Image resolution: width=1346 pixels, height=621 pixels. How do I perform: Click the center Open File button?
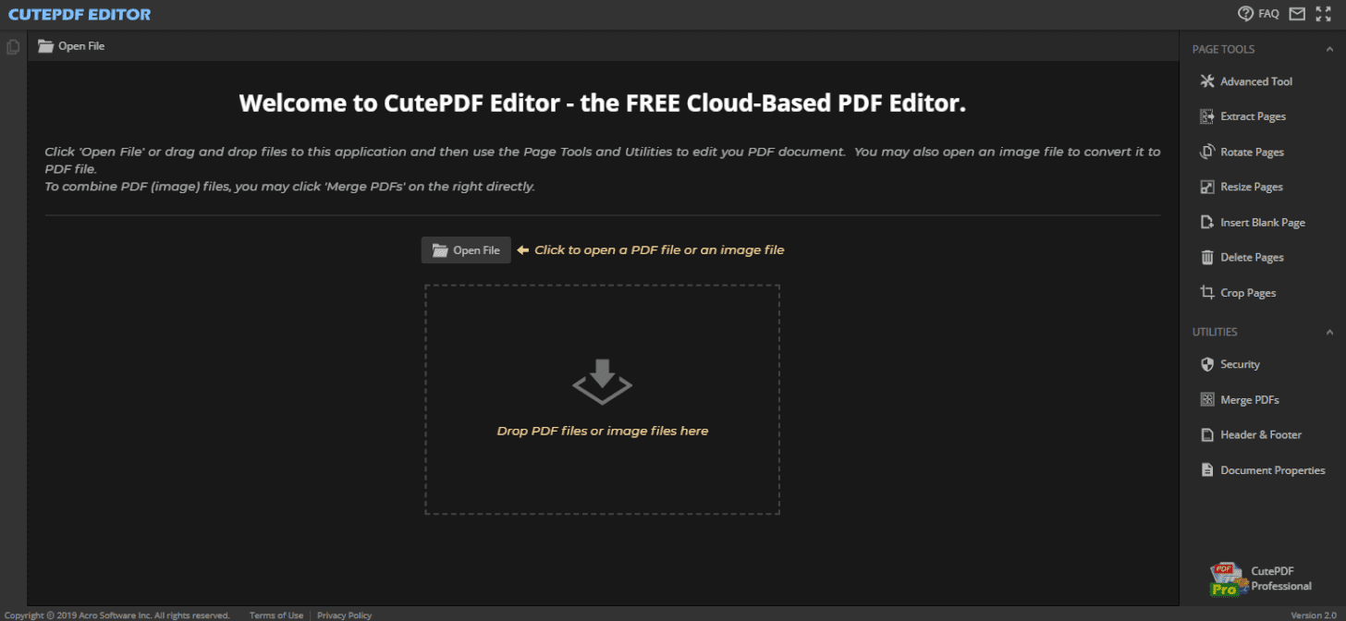pos(466,250)
